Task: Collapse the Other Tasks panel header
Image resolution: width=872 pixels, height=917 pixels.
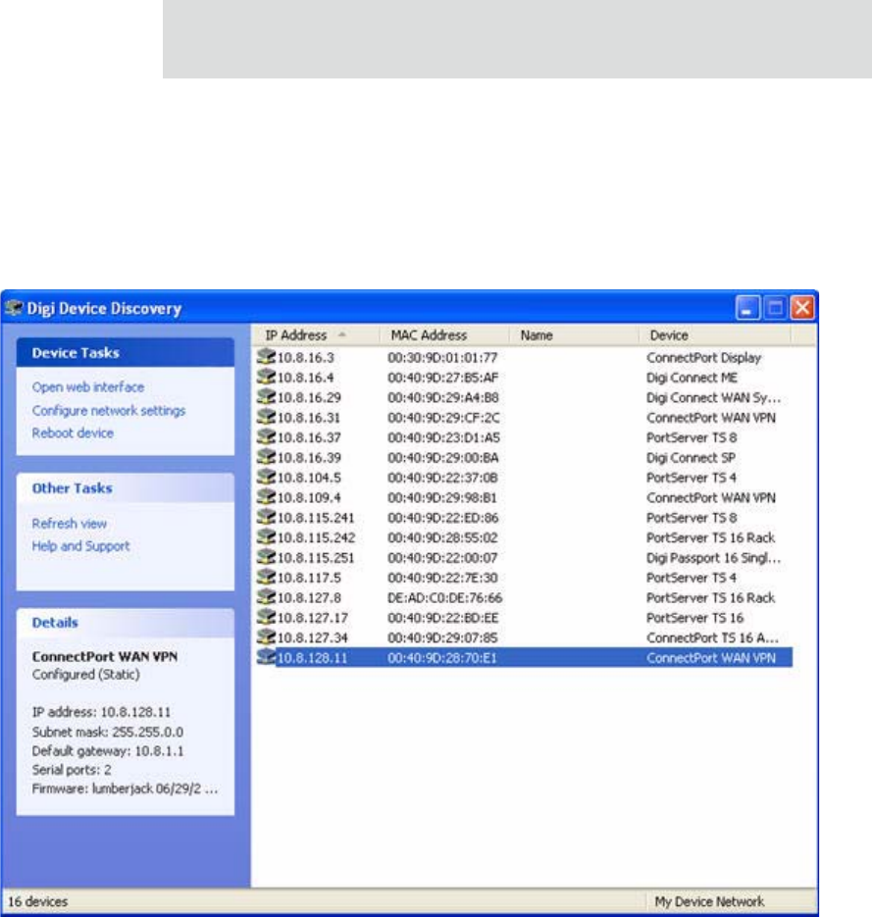Action: [126, 487]
